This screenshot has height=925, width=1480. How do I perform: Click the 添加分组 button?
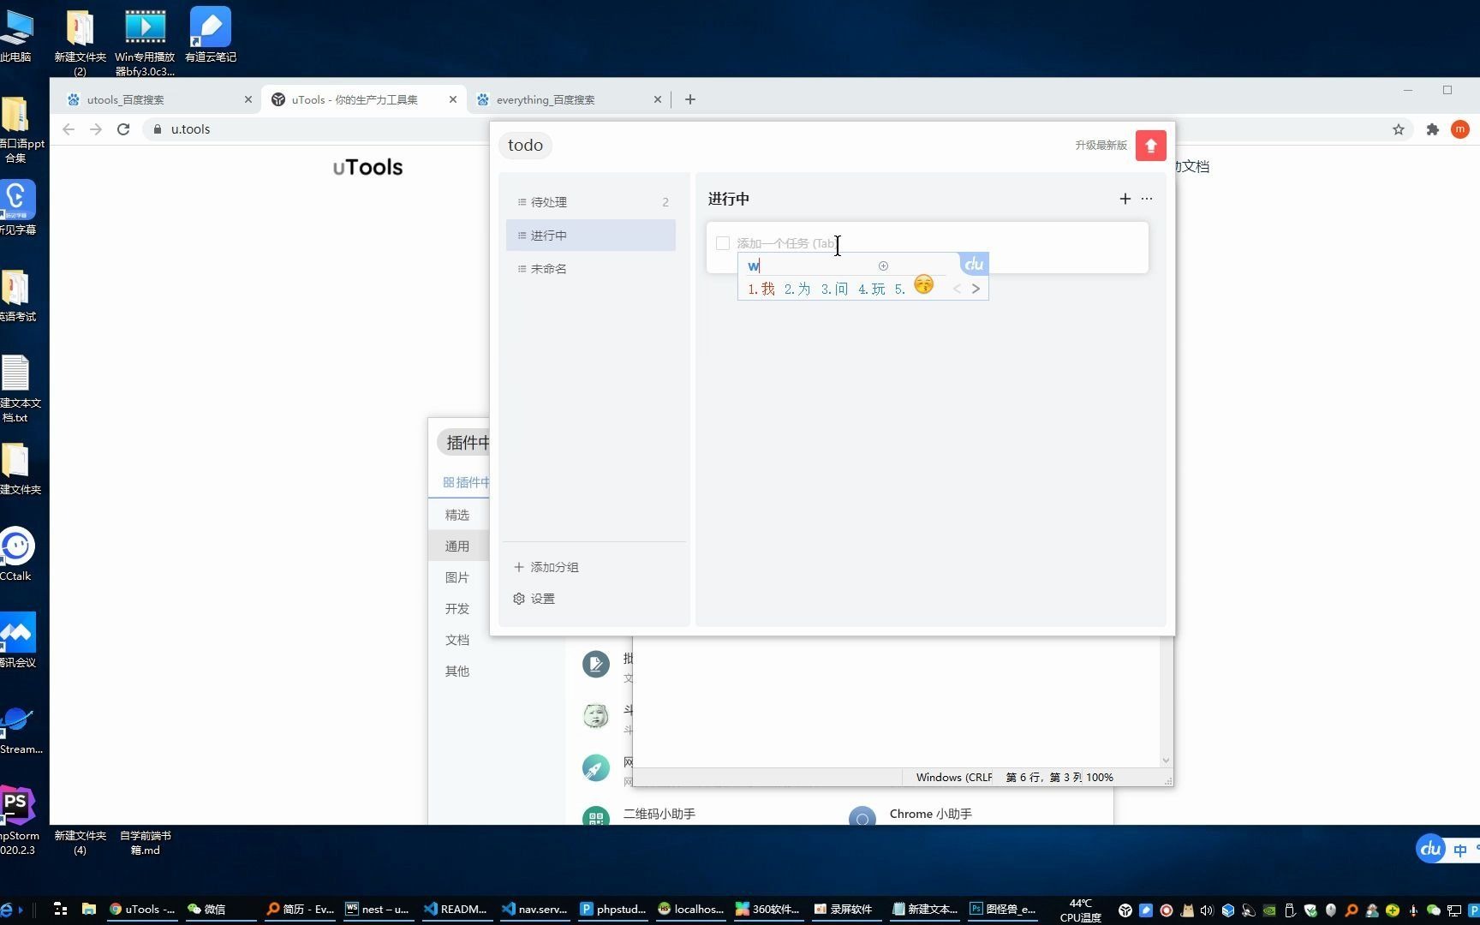tap(546, 566)
